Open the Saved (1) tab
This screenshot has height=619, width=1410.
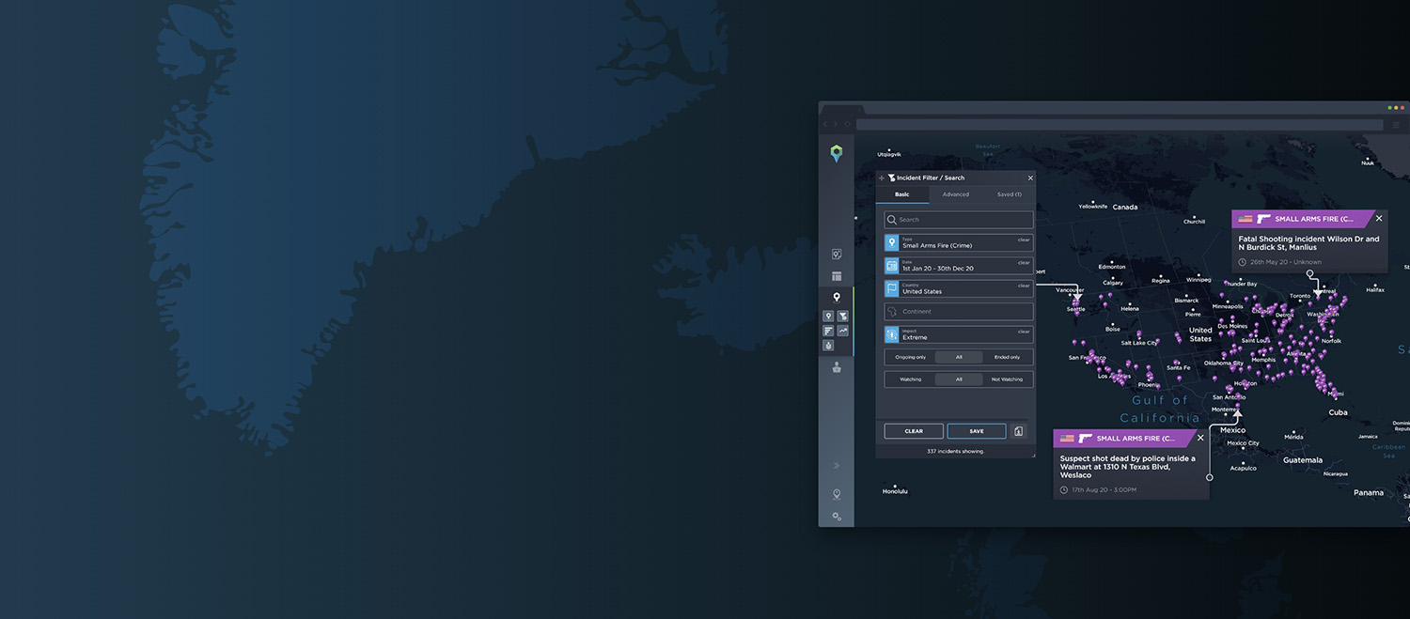1008,194
